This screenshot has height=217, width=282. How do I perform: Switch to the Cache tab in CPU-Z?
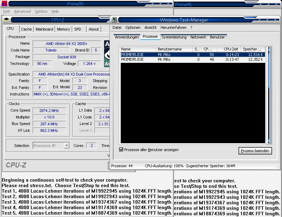26,29
